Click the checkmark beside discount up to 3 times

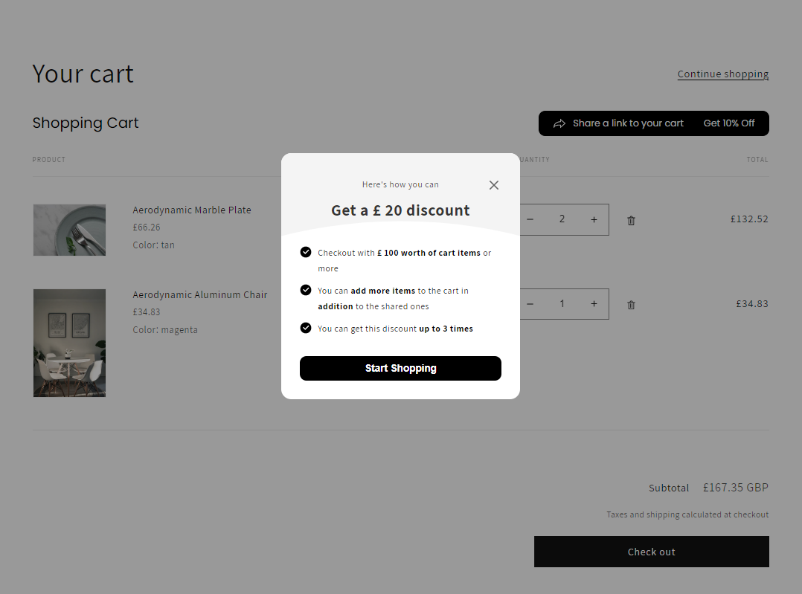(306, 328)
